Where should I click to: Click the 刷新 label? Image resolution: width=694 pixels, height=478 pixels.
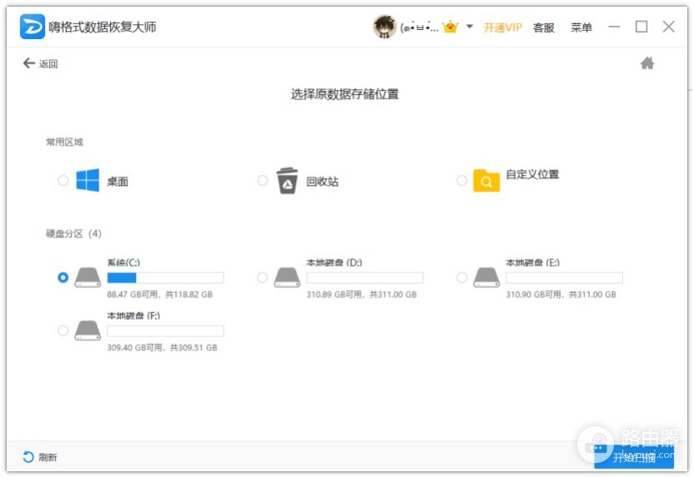coord(48,457)
